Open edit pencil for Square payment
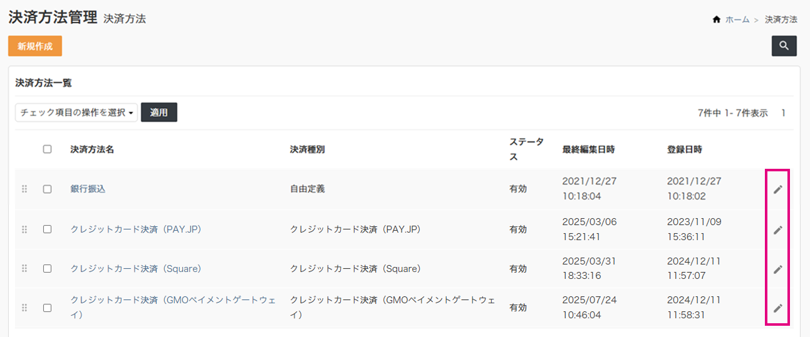 click(x=777, y=269)
